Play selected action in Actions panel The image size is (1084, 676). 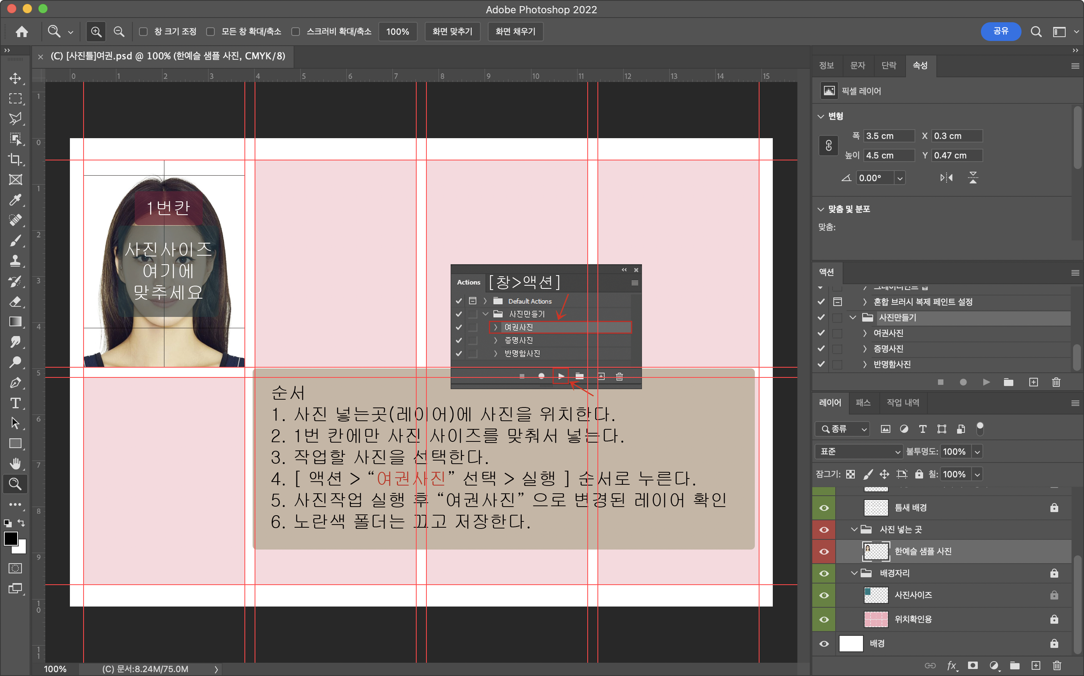(x=986, y=382)
